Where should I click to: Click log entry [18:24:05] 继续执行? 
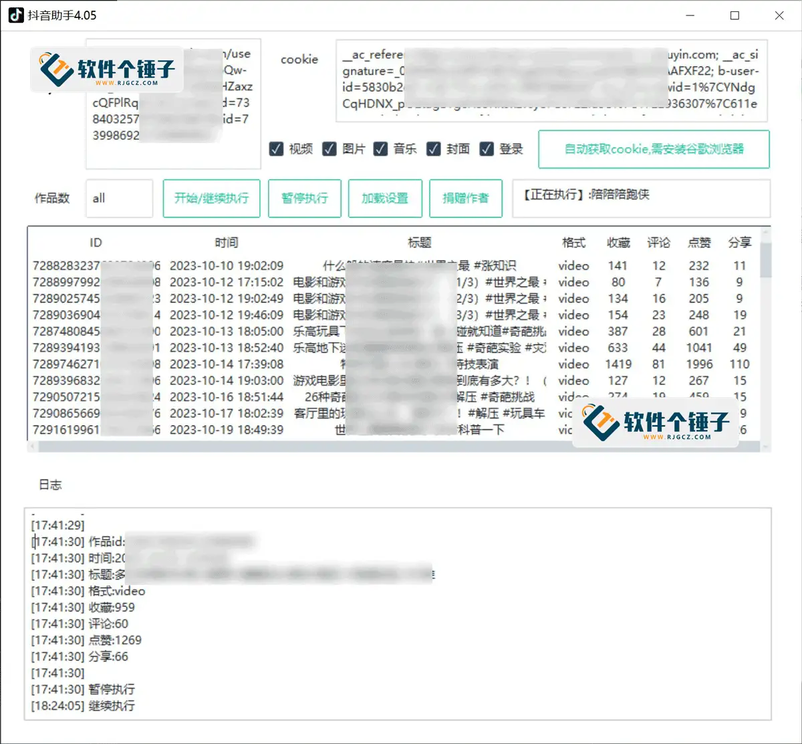[x=83, y=706]
